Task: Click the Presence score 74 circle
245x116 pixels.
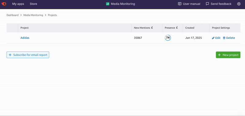Action: coord(168,38)
